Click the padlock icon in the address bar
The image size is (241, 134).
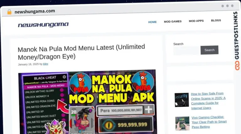coord(9,12)
